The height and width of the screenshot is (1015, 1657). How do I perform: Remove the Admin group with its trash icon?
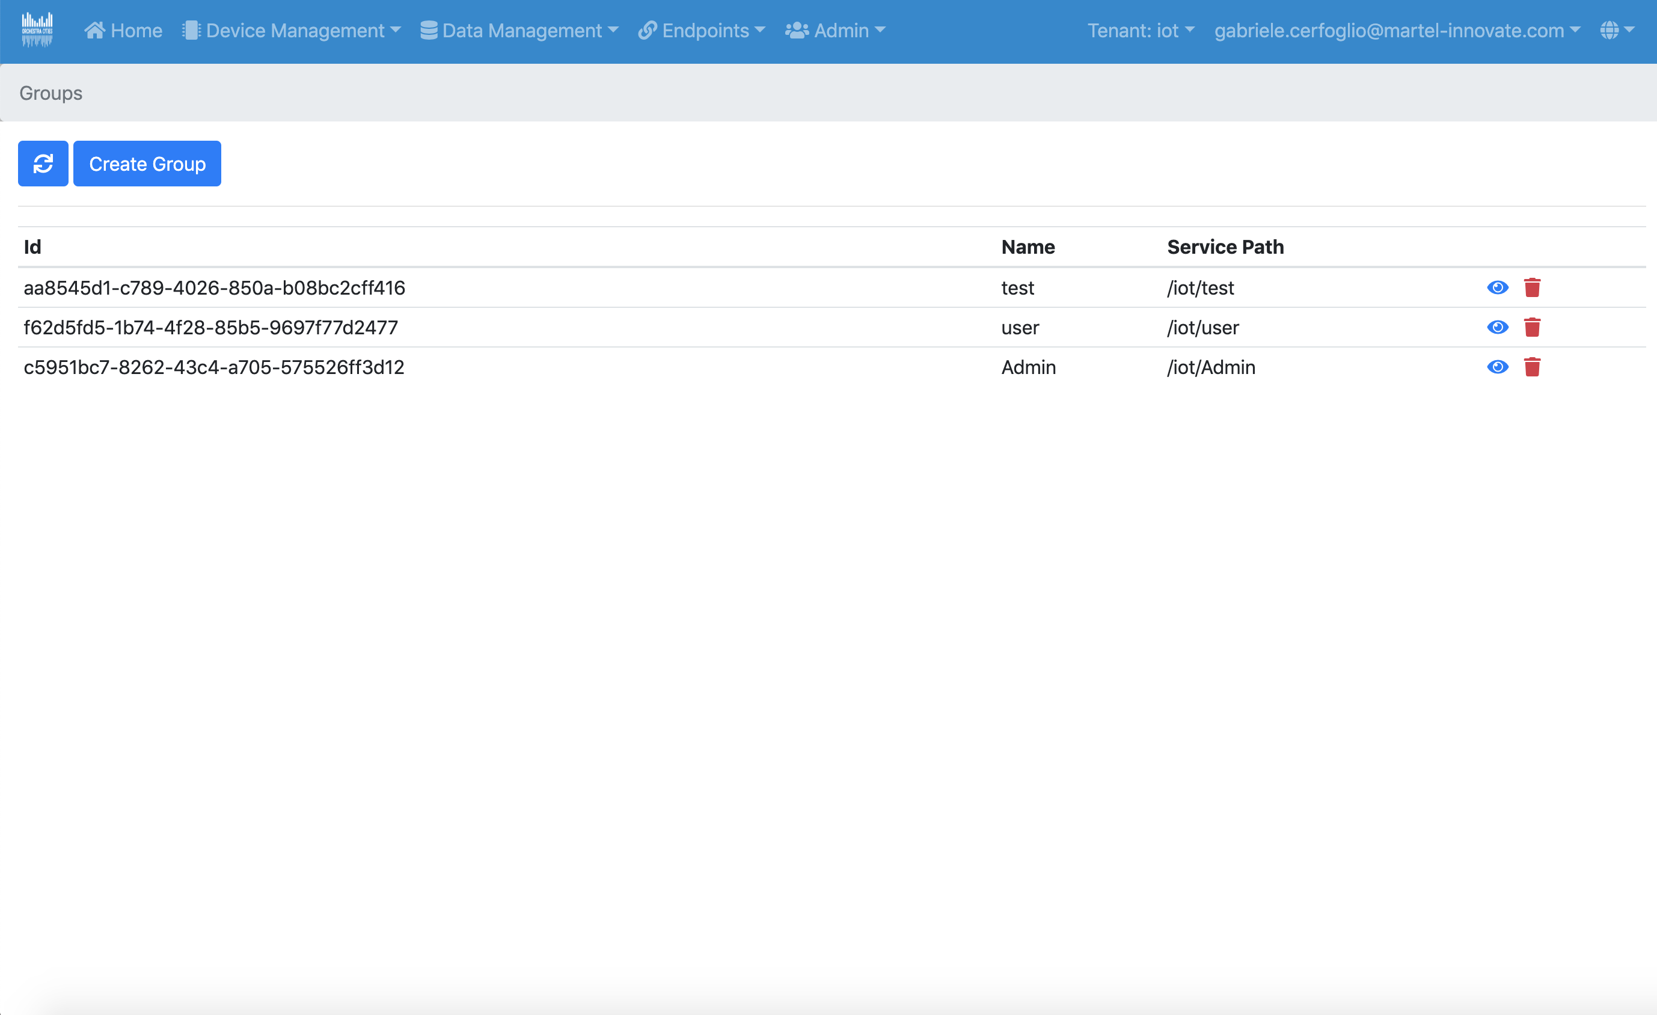pyautogui.click(x=1532, y=367)
